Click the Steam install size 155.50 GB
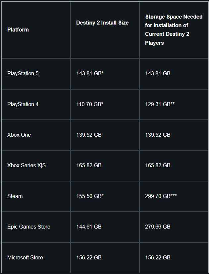The height and width of the screenshot is (274, 209). click(x=90, y=196)
